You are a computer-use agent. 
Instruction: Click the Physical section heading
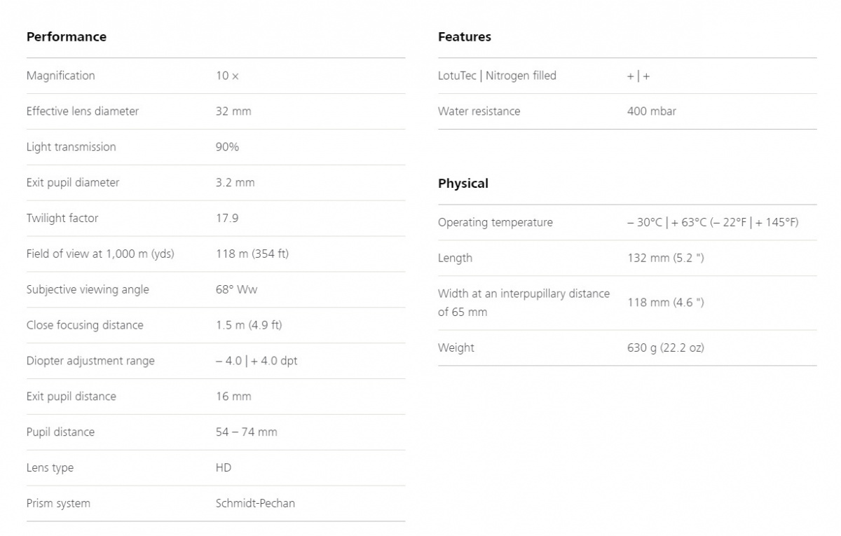click(463, 184)
